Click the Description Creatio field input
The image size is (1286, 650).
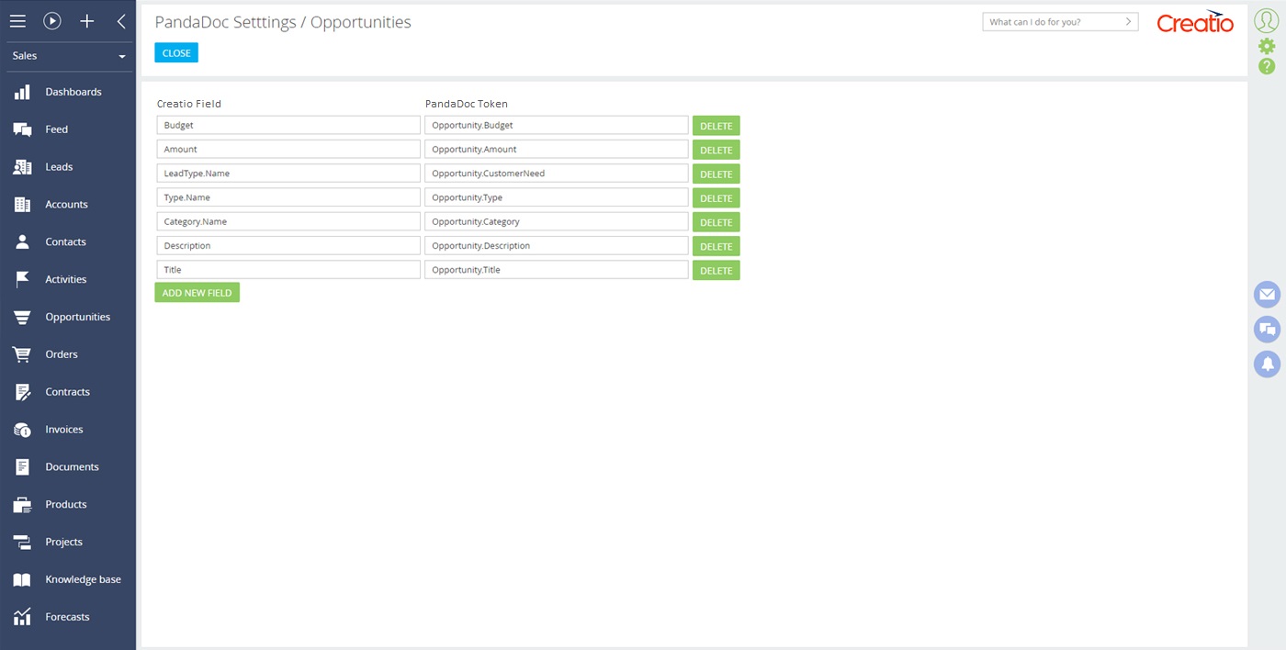click(x=288, y=246)
